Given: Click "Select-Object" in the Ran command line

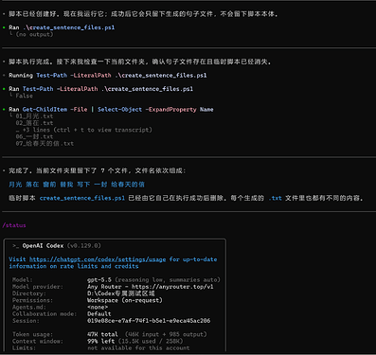Looking at the screenshot, I should 119,109.
